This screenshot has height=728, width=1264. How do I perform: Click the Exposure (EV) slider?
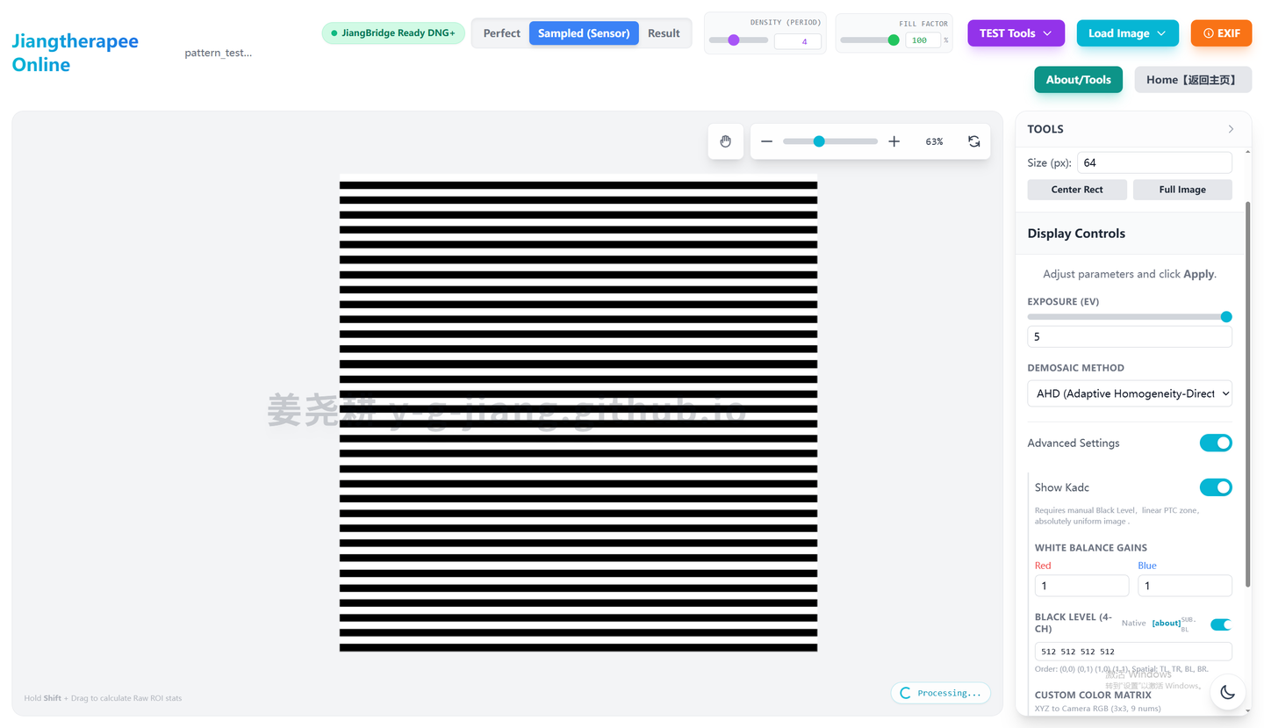point(1129,317)
